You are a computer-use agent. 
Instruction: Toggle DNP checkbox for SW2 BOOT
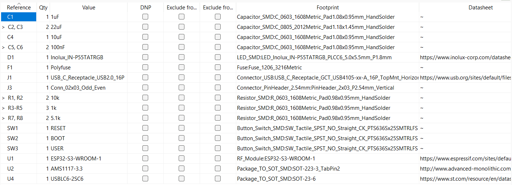coord(145,138)
